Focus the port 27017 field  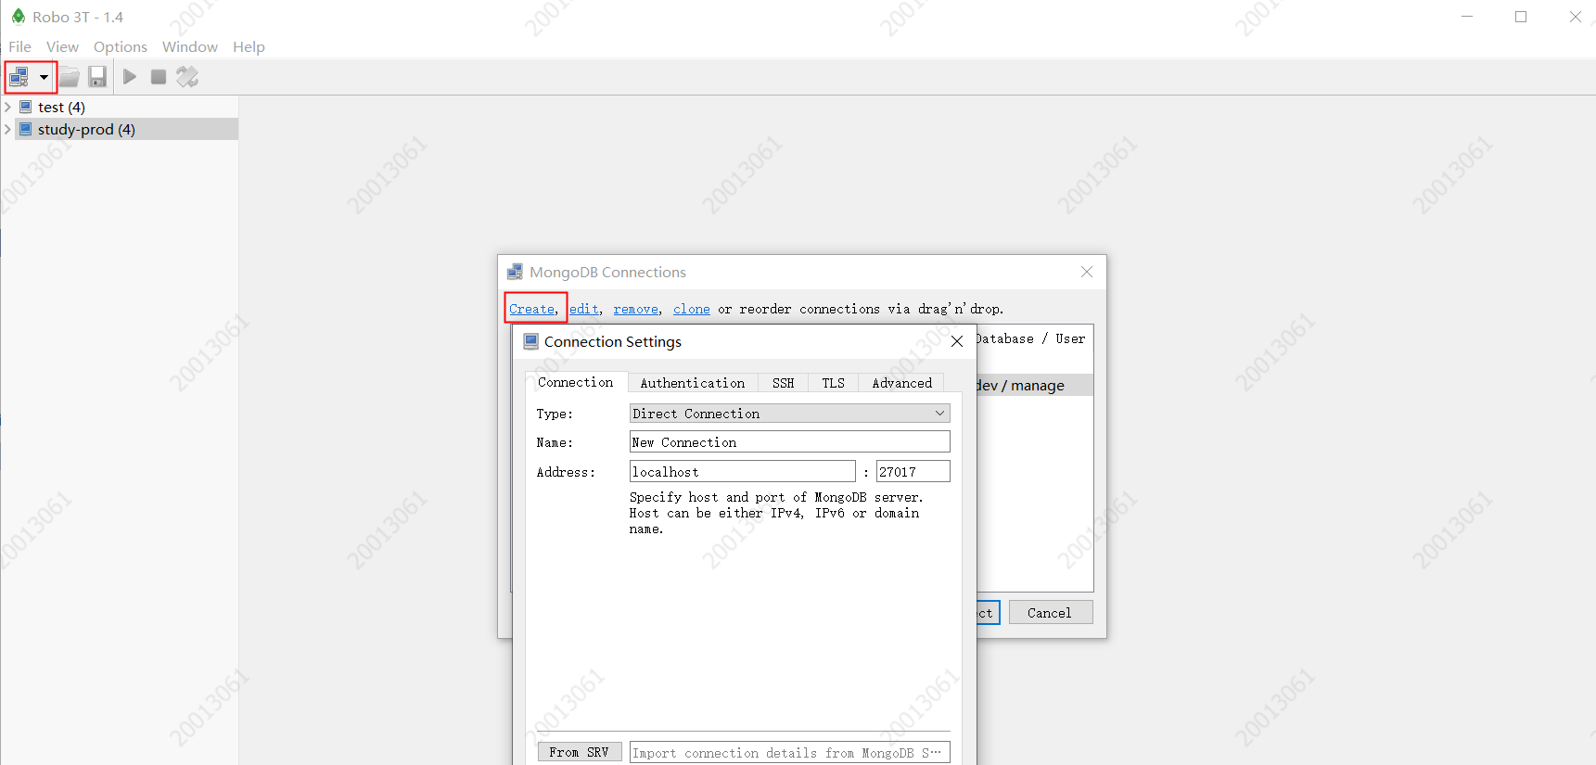tap(913, 472)
